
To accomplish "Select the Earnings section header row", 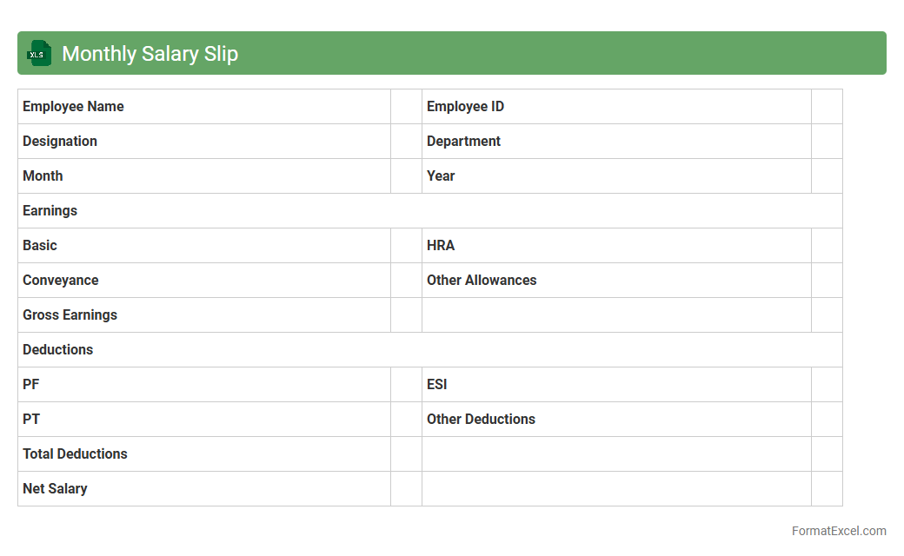I will 429,211.
